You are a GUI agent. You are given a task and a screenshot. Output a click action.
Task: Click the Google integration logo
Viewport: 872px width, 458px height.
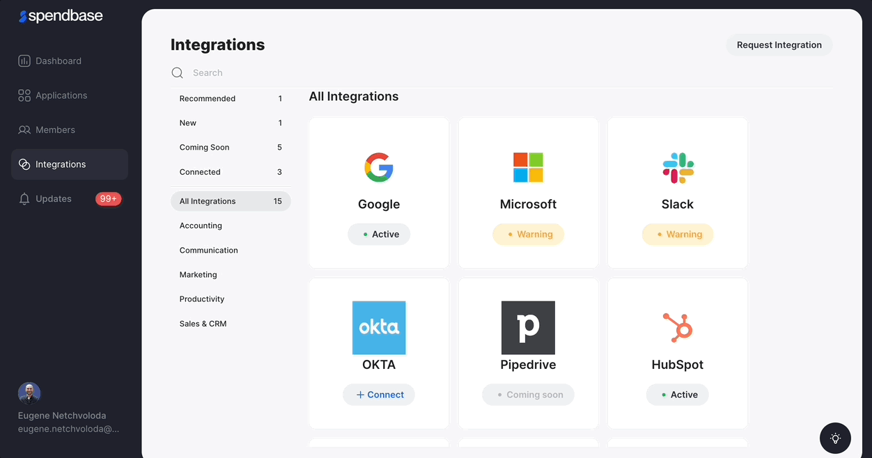(x=379, y=168)
